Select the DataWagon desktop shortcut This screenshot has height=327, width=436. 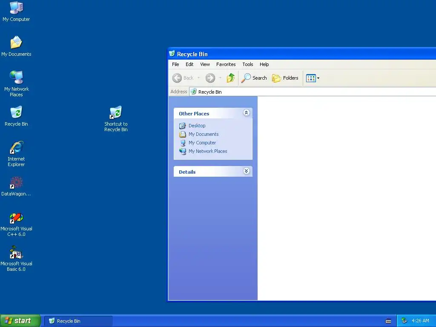pos(16,186)
